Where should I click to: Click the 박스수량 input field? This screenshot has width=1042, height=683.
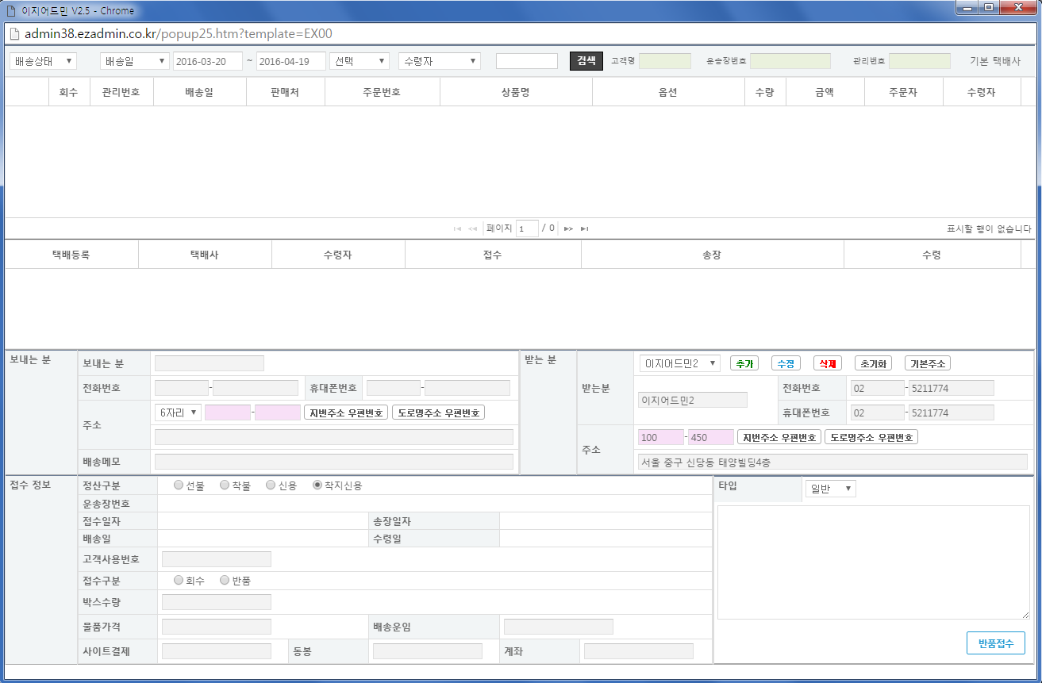pyautogui.click(x=217, y=602)
